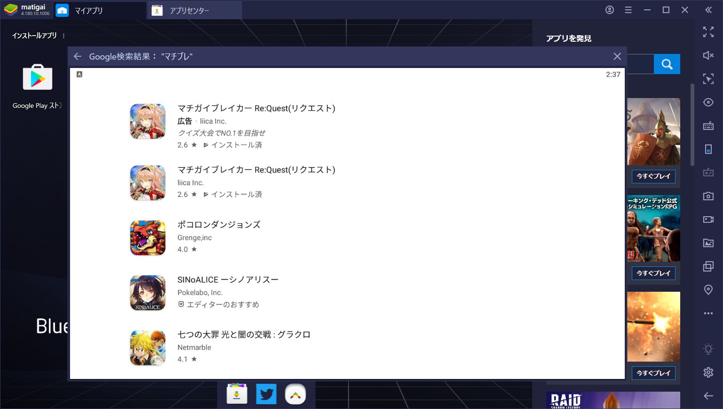Toggle the lightbulb theme icon

click(708, 349)
